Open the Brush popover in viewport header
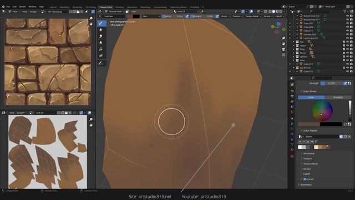Viewport: 355px width, 200px height. 225,16
